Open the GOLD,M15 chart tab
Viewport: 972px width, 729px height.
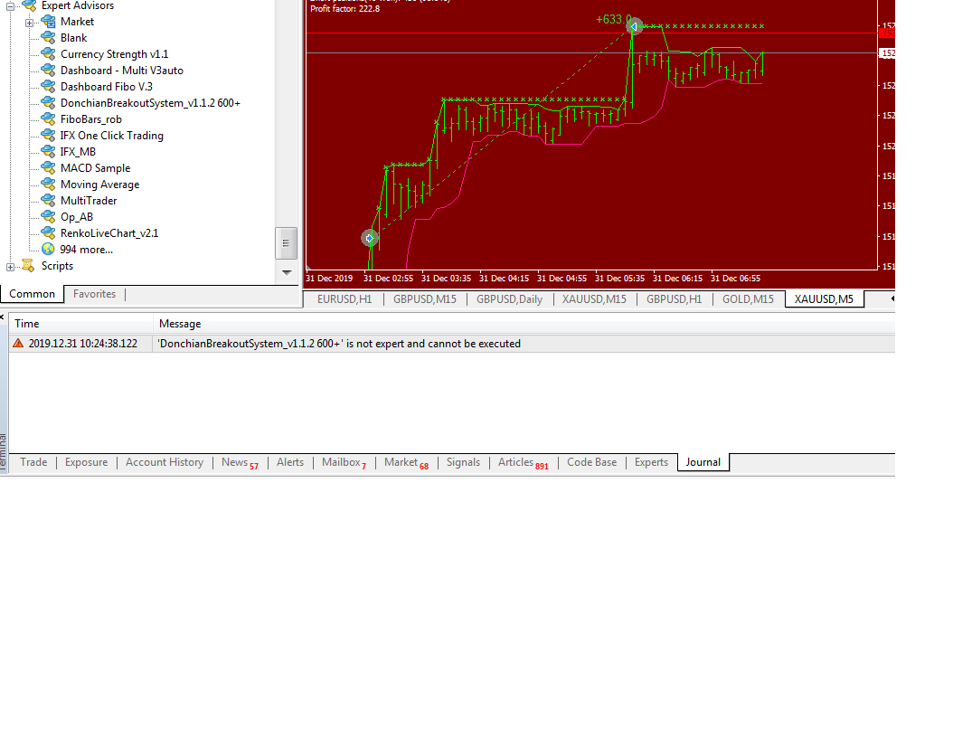click(749, 298)
